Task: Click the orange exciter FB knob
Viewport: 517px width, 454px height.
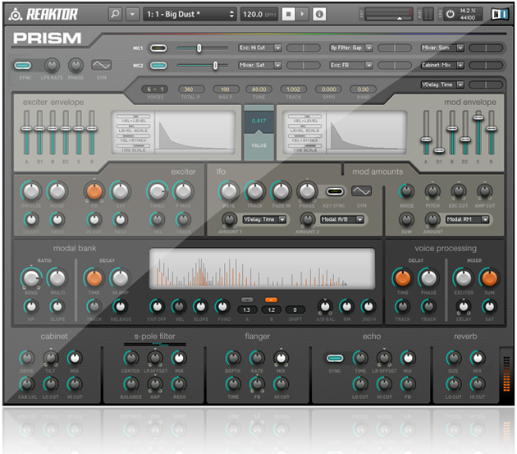Action: coord(94,191)
